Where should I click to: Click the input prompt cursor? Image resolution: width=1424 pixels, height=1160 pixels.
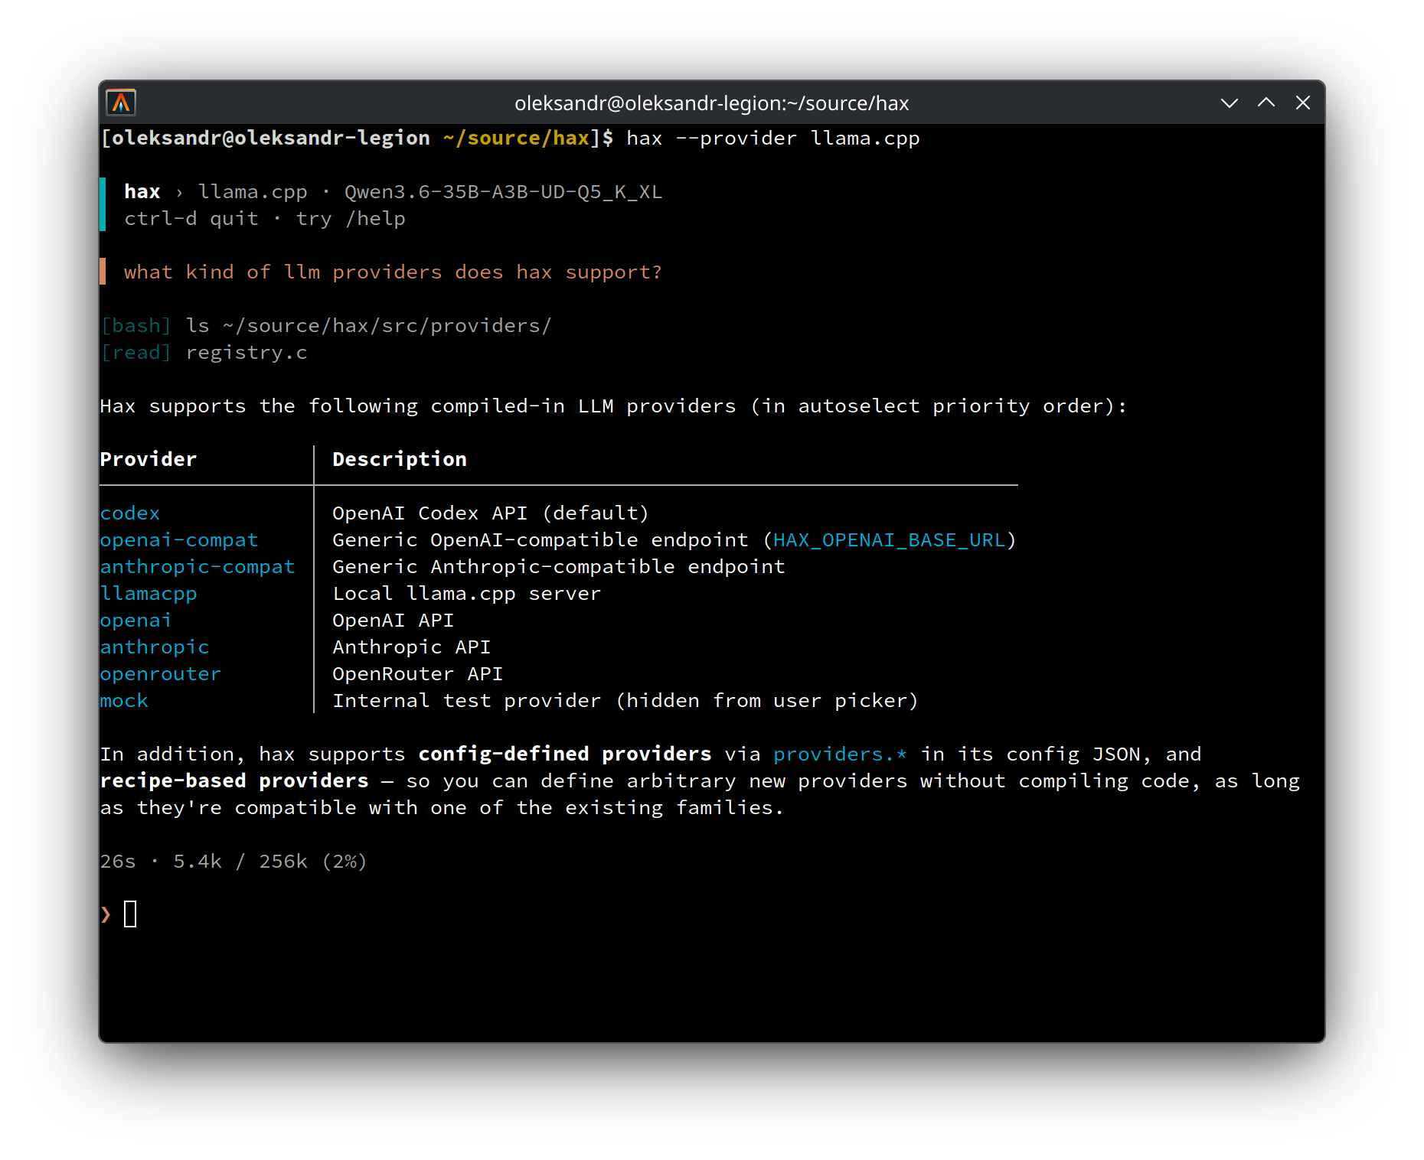click(x=130, y=914)
